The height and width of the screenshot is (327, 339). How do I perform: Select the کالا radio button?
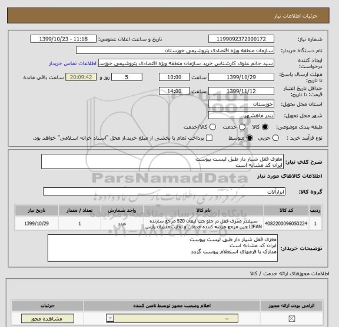click(265, 127)
